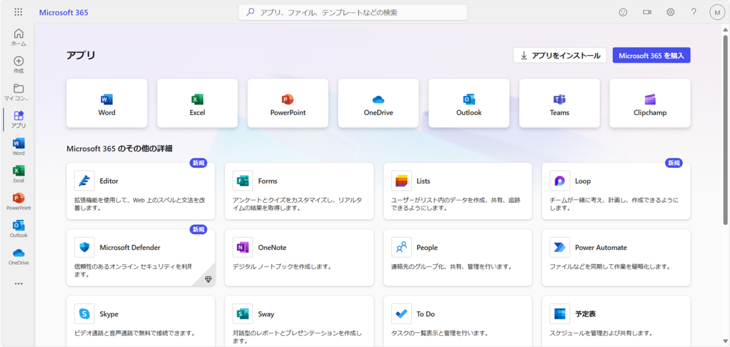Open Excel from the left sidebar
The width and height of the screenshot is (730, 347).
18,175
